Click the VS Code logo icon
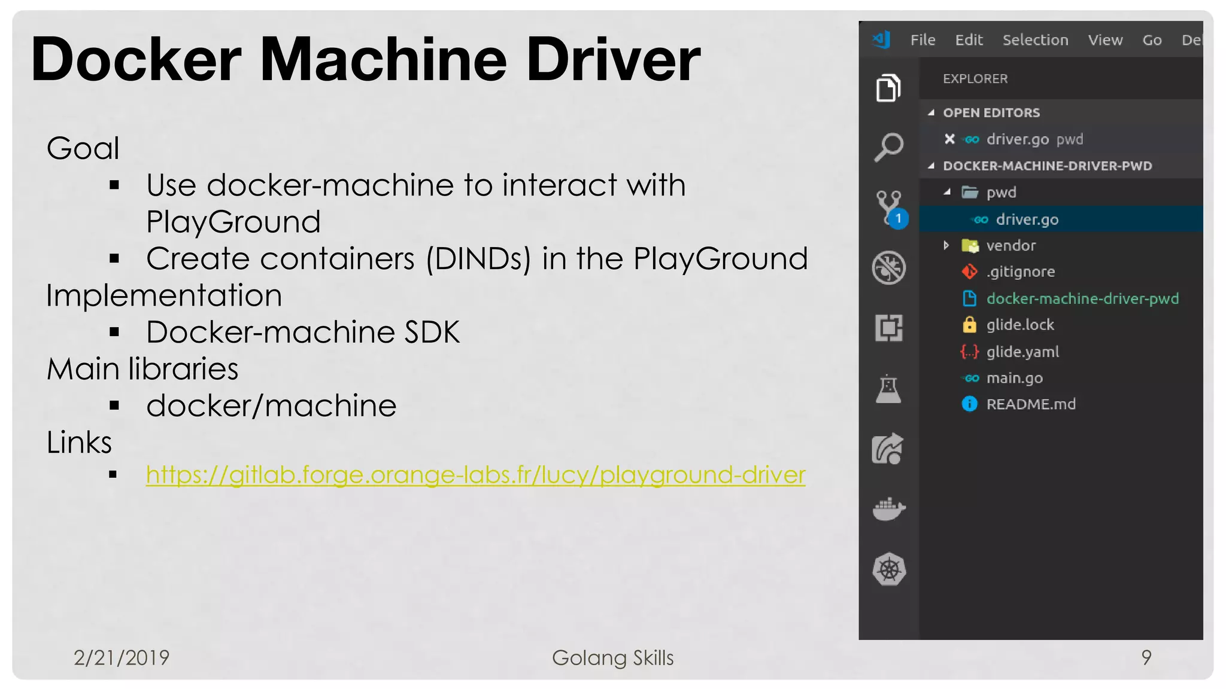Image resolution: width=1226 pixels, height=689 pixels. tap(881, 39)
